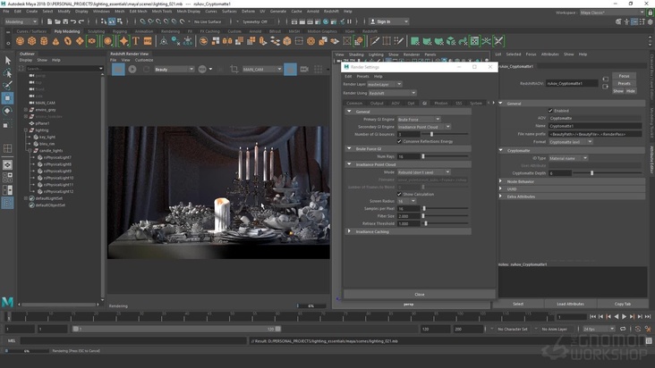Toggle the crop region icon in Render View

tap(234, 69)
